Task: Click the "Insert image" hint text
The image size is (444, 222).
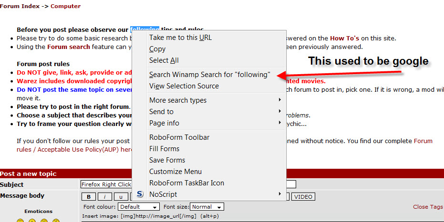Action: pos(150,216)
